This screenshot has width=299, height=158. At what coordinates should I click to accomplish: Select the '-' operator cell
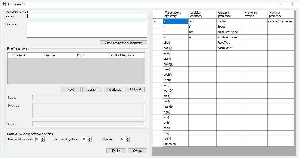[176, 27]
